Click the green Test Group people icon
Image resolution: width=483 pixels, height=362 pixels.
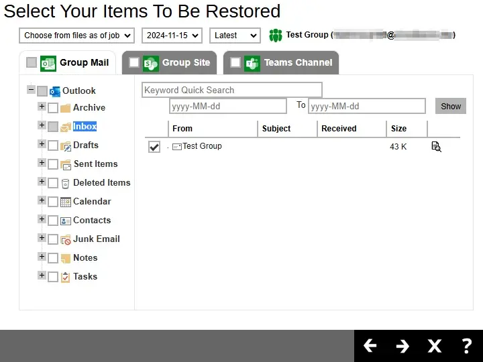[276, 36]
